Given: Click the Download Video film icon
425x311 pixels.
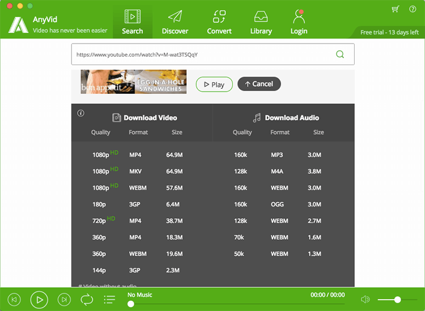Looking at the screenshot, I should tap(117, 118).
